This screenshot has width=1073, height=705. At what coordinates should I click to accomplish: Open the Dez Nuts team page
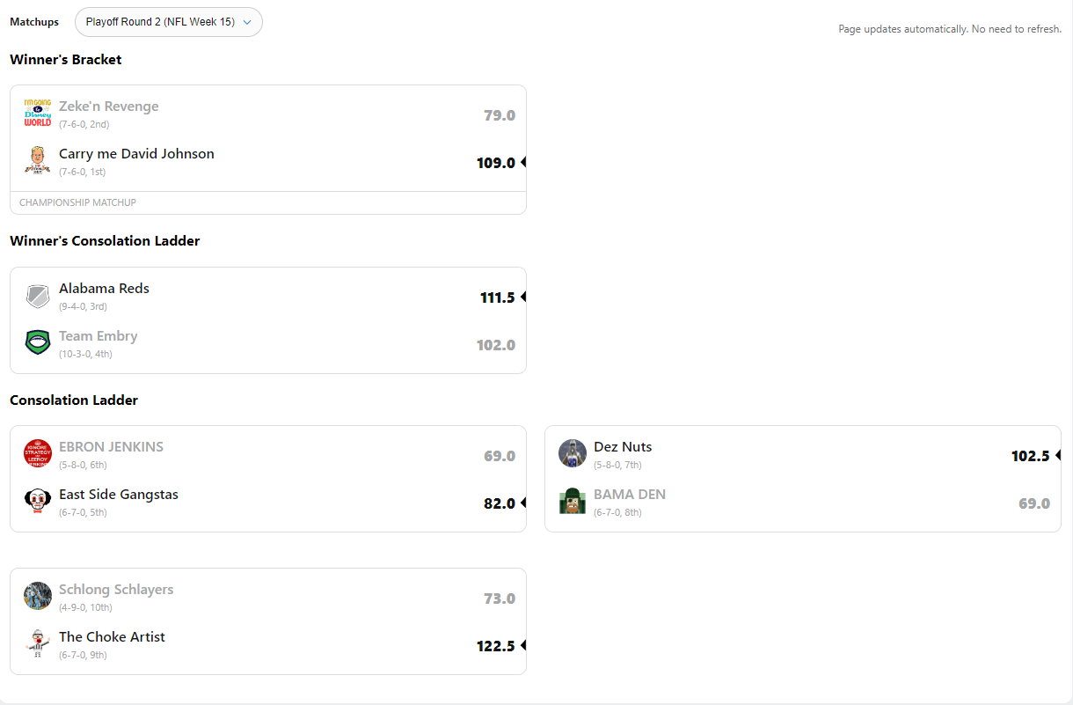pos(623,447)
